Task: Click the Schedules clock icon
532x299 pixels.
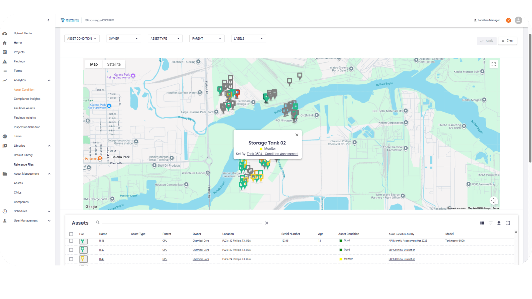Action: (5, 211)
